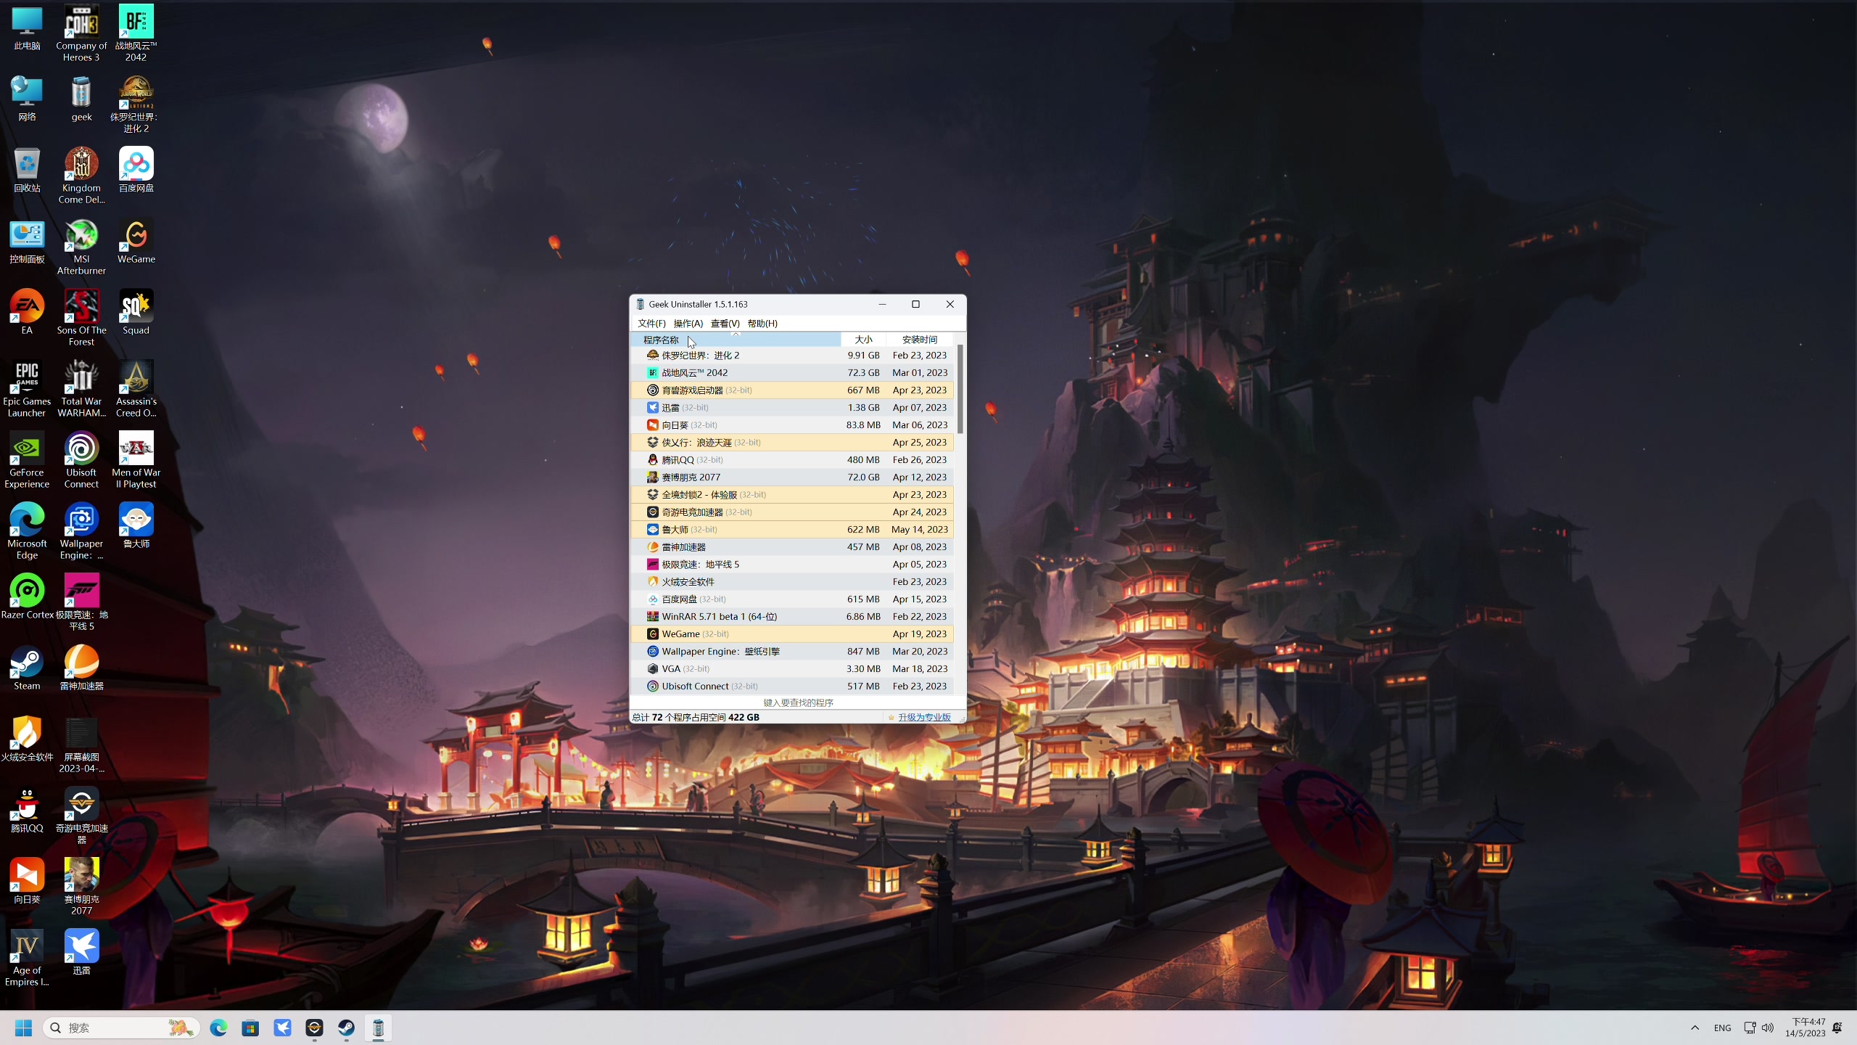1857x1045 pixels.
Task: Select the 战地风云™ 2042 row in list
Action: [x=792, y=373]
